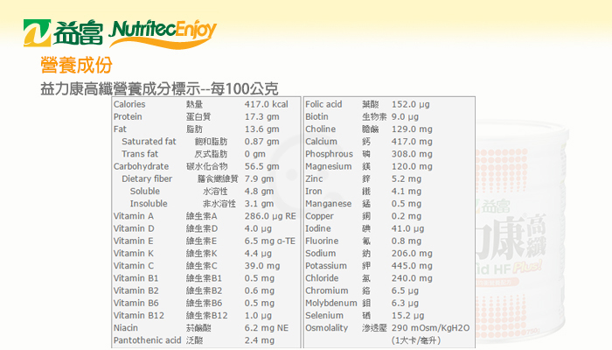Select the Molybdenum value 6.3 µg
Screen dimensions: 612x350
(x=405, y=303)
